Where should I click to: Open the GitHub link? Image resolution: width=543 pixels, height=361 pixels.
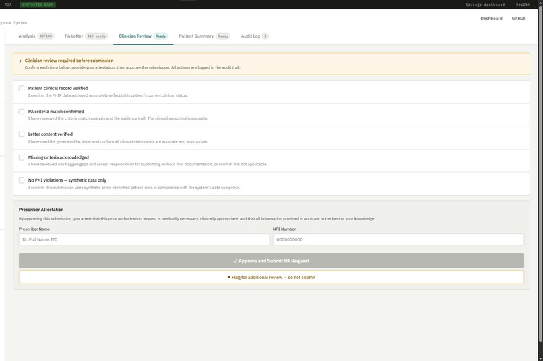(519, 19)
